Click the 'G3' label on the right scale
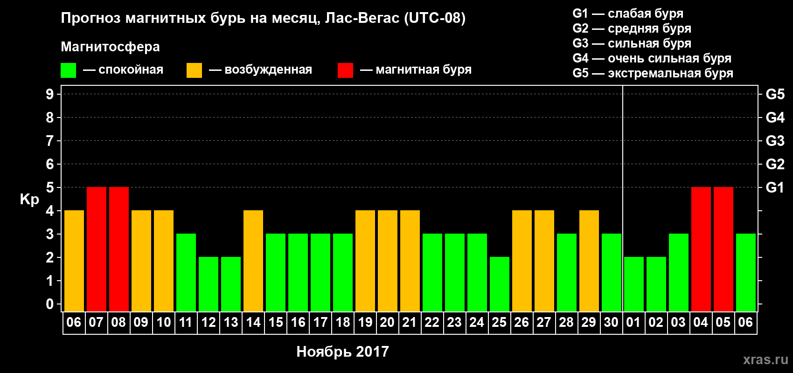Screen dimensions: 793x373 (x=775, y=141)
